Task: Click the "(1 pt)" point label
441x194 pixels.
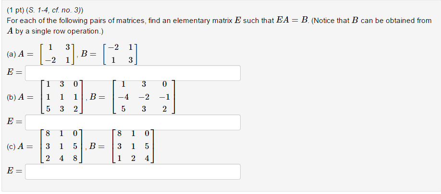Action: pos(15,11)
